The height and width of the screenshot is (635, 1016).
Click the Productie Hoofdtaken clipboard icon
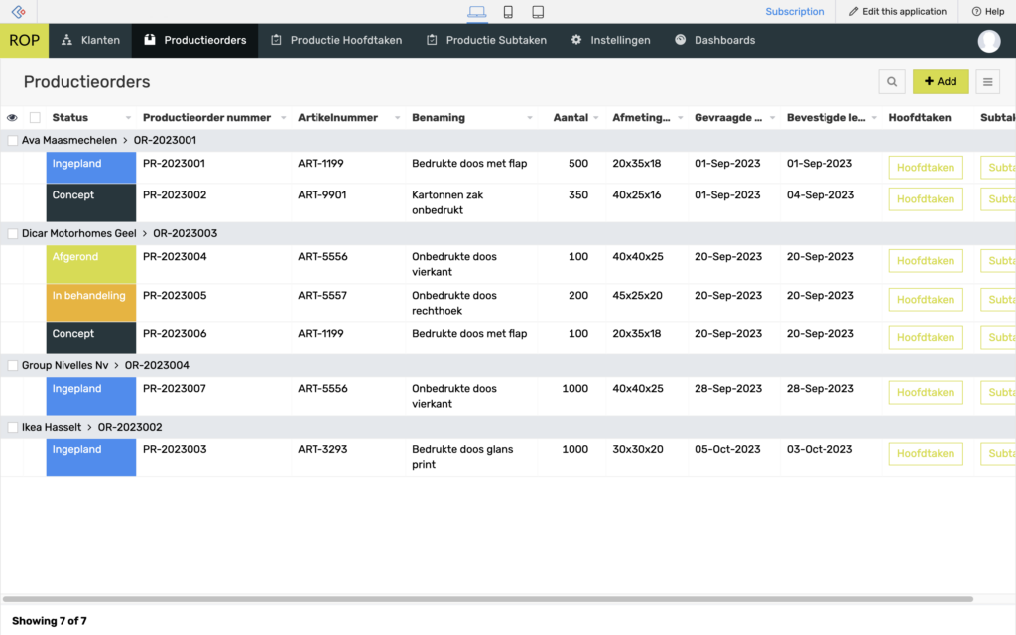(276, 40)
